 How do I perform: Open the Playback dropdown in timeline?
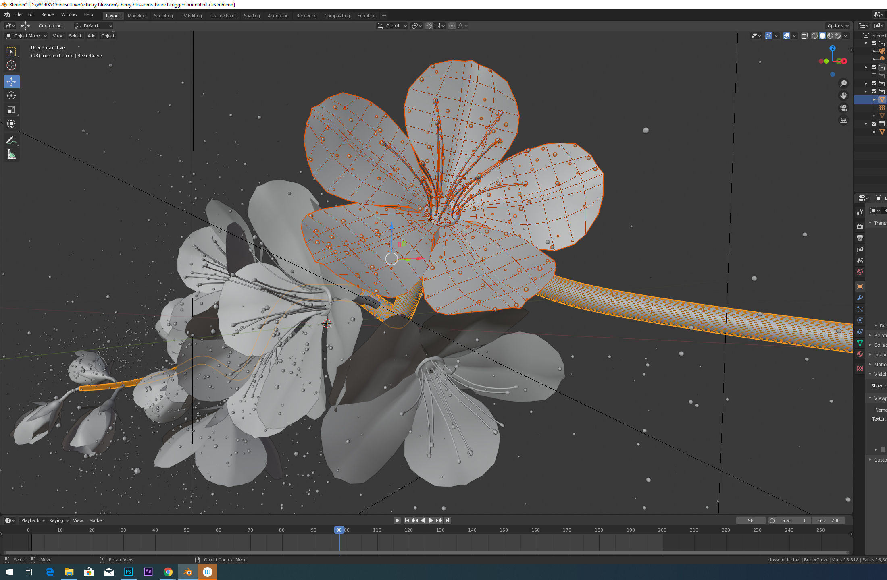tap(32, 520)
